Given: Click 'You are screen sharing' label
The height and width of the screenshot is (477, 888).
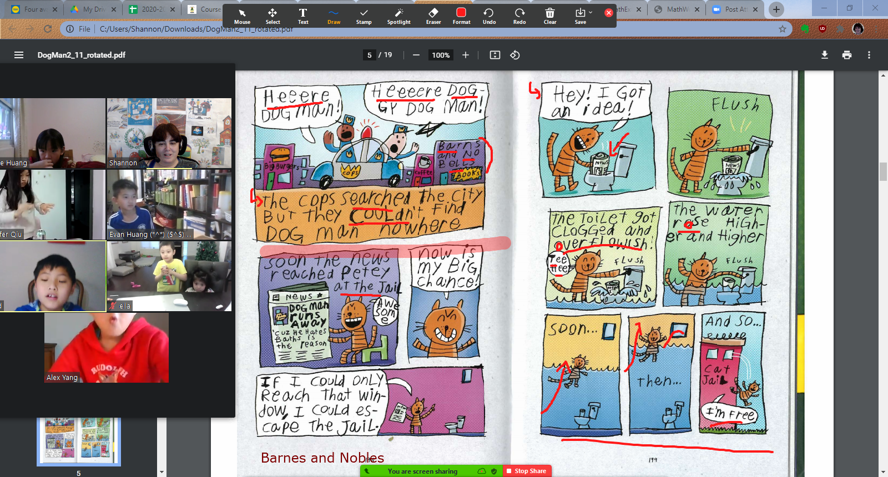Looking at the screenshot, I should click(422, 471).
